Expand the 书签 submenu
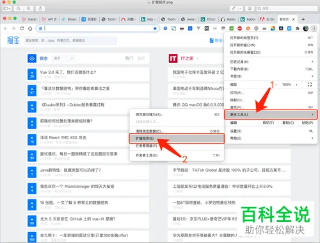The width and height of the screenshot is (320, 243). tap(271, 76)
